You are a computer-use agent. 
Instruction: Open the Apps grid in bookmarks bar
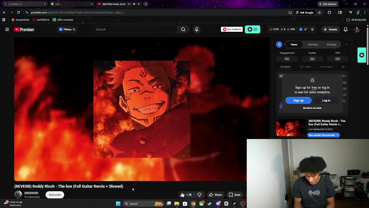point(4,20)
